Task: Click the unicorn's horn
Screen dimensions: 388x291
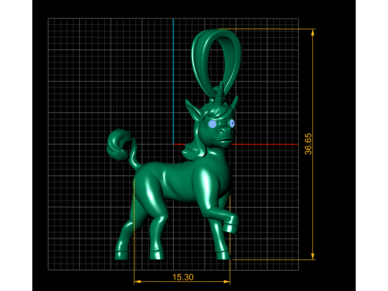Action: pos(221,92)
